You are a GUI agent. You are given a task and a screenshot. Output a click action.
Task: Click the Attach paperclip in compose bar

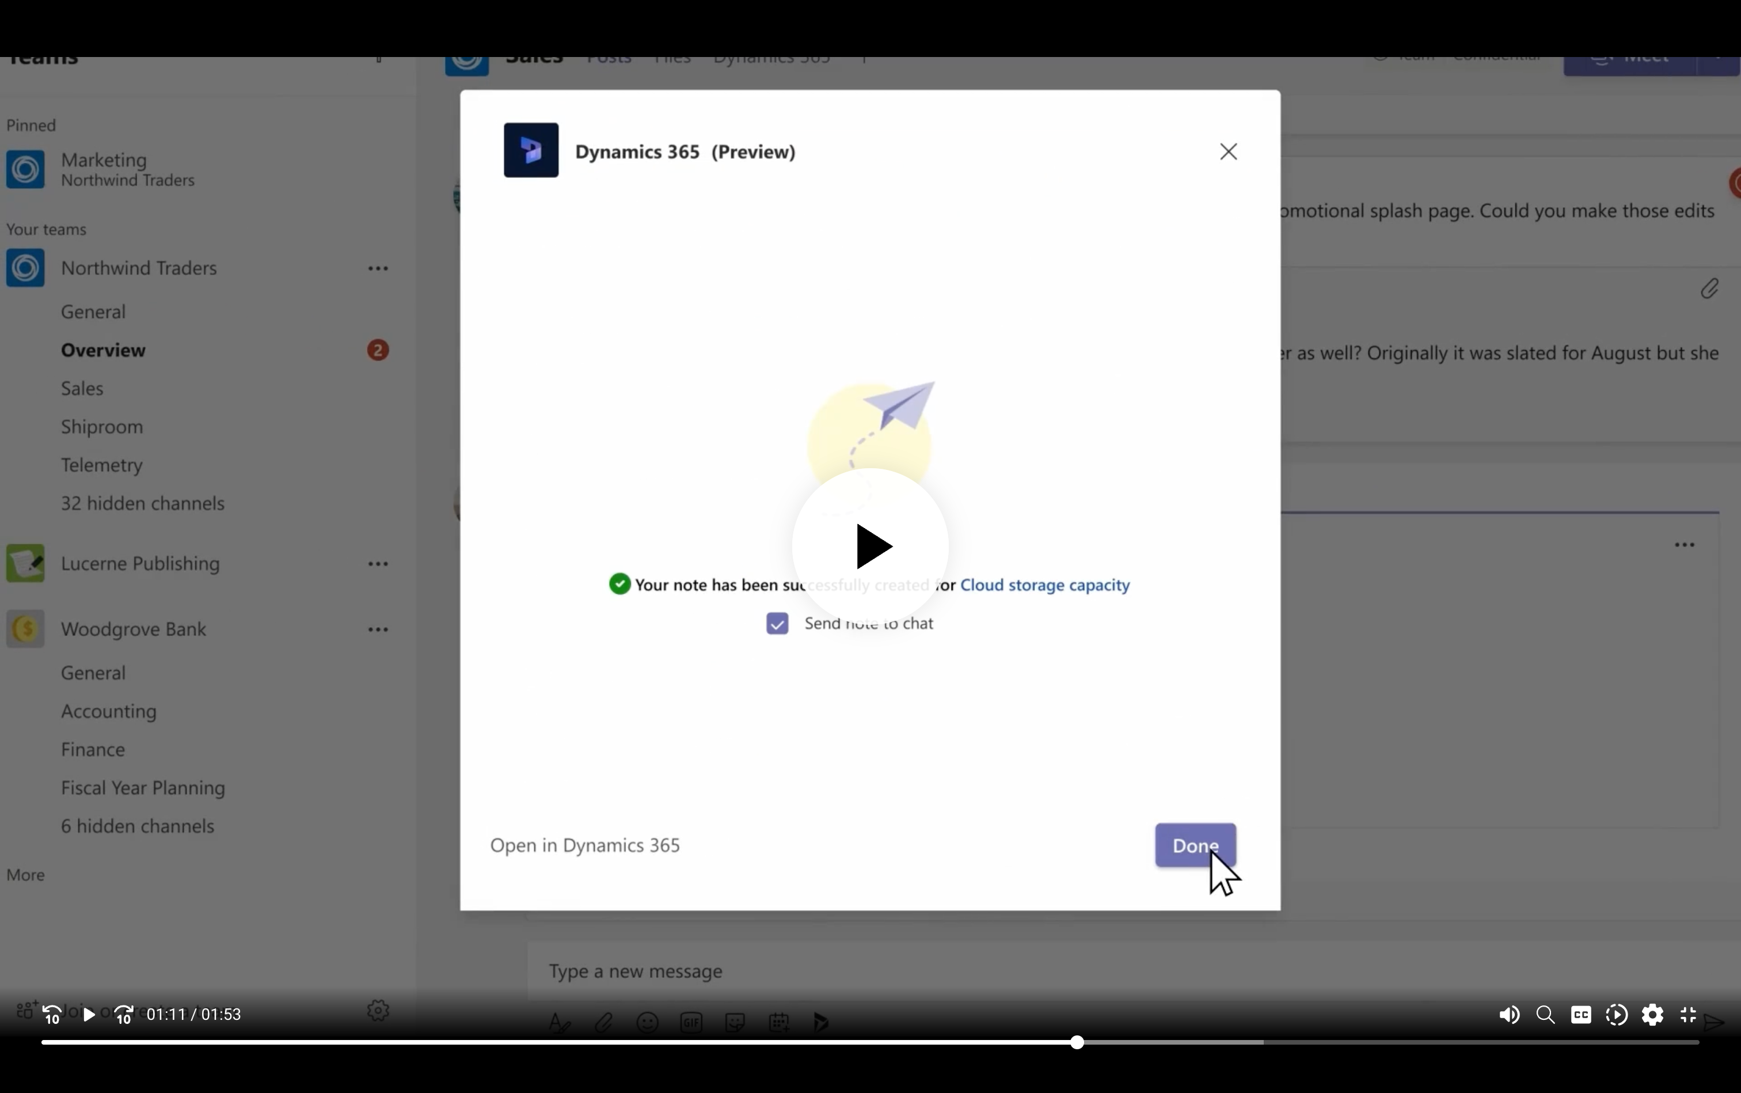(603, 1022)
